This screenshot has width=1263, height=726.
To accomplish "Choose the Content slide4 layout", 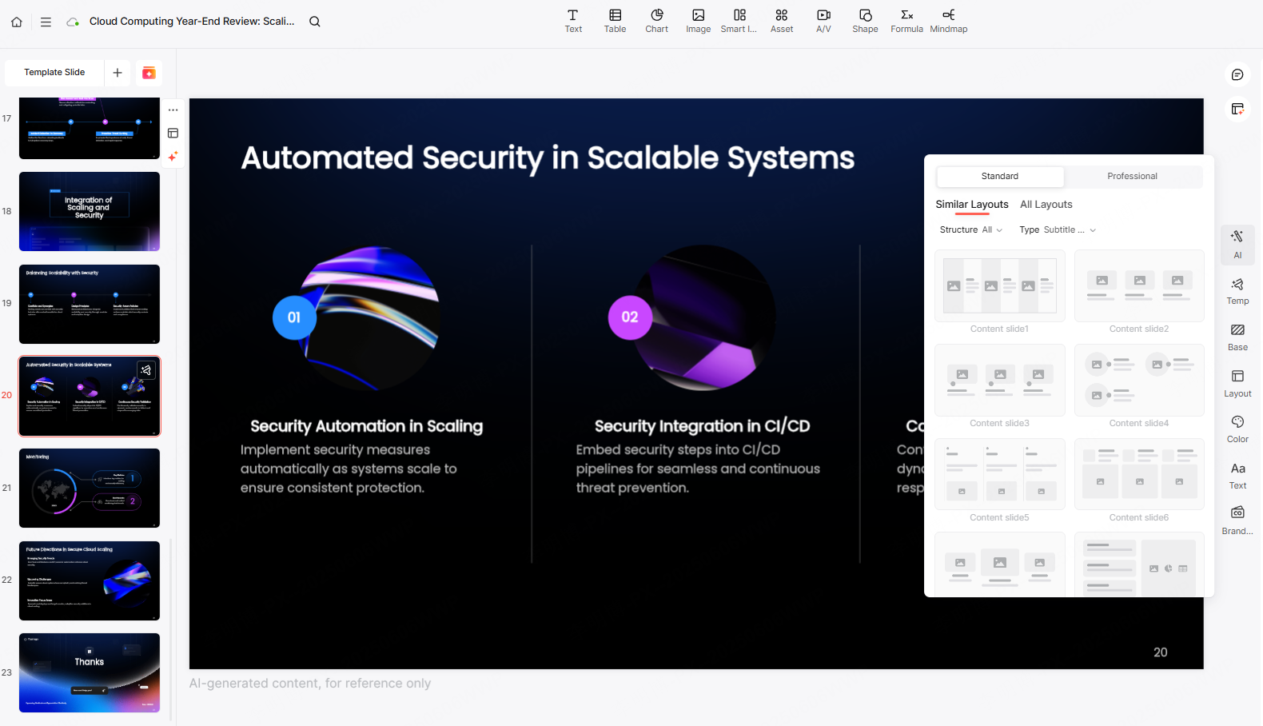I will click(1139, 381).
